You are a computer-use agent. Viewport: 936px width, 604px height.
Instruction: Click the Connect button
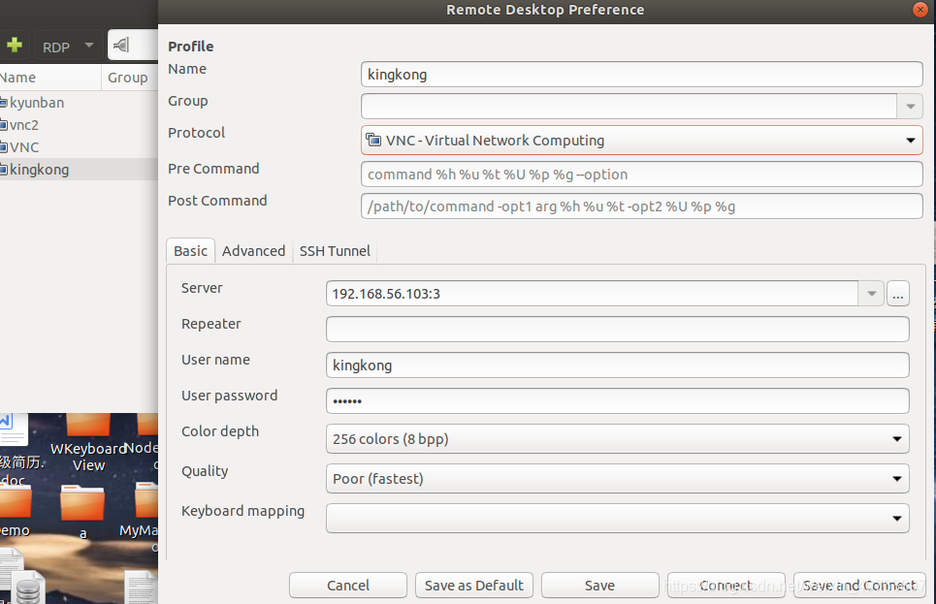coord(726,586)
